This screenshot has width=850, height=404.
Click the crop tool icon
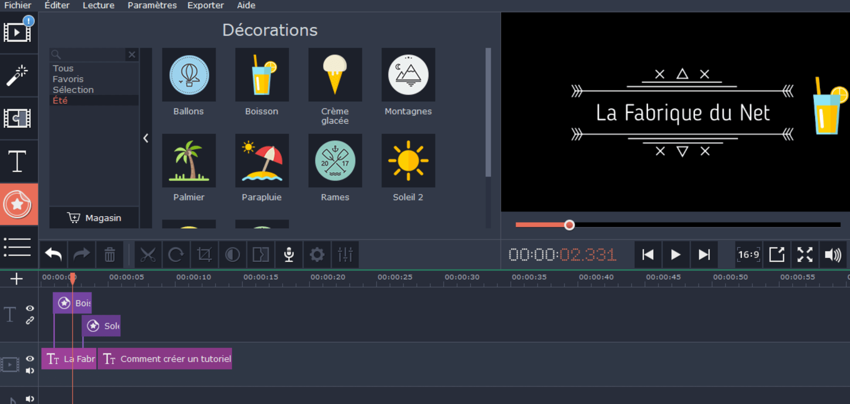[204, 255]
